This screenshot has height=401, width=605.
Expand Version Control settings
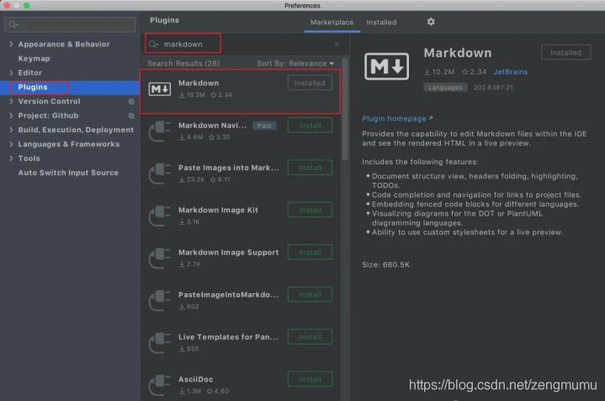point(11,101)
